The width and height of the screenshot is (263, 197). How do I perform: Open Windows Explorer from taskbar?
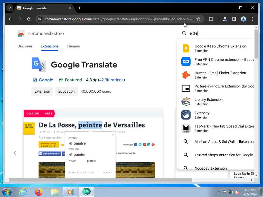tap(55, 192)
